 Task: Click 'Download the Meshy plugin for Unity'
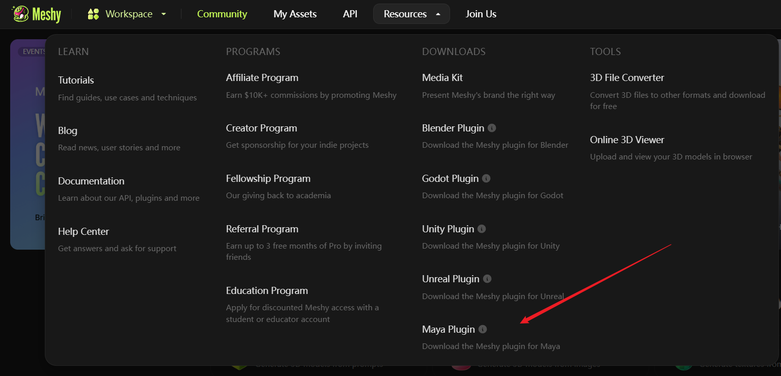click(x=491, y=246)
